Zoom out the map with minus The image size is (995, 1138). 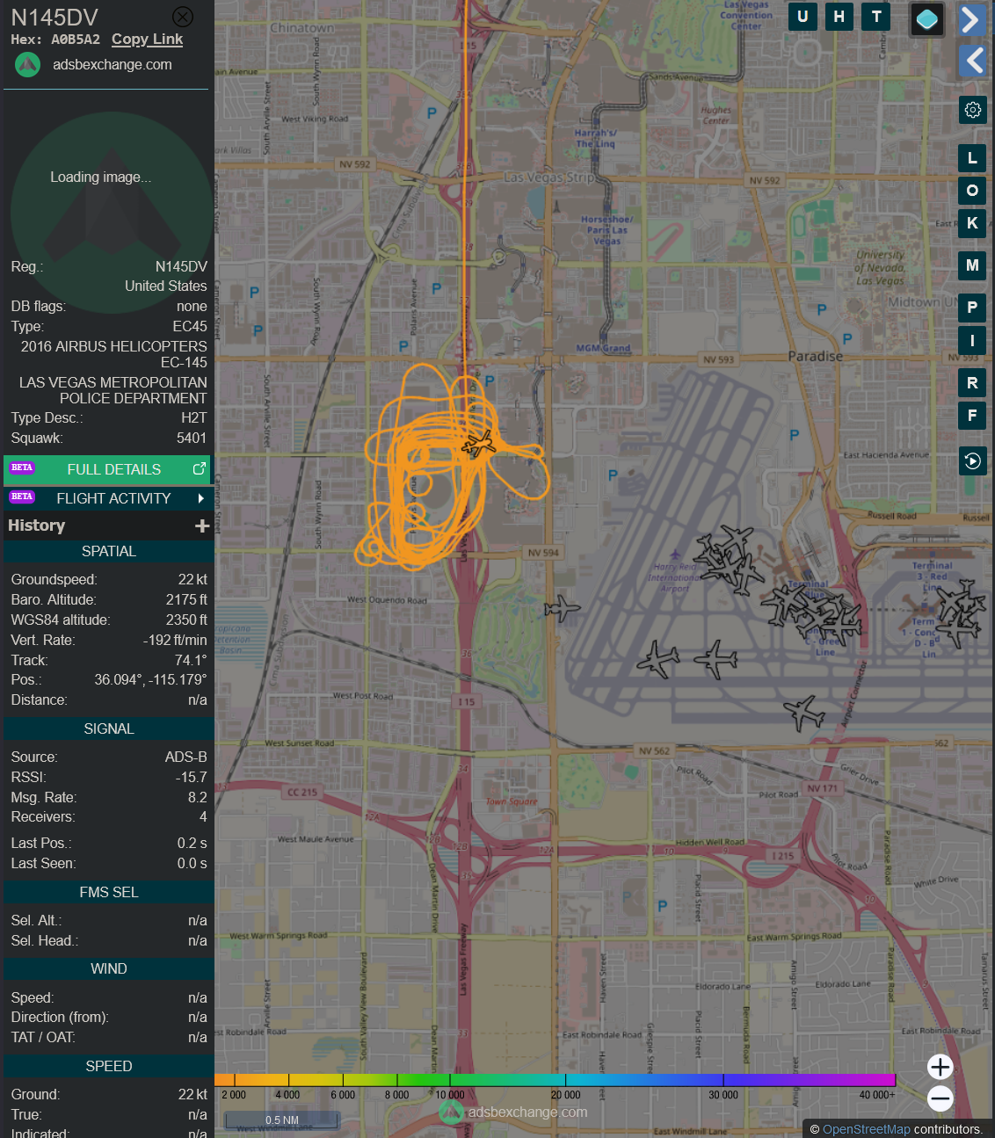point(941,1098)
